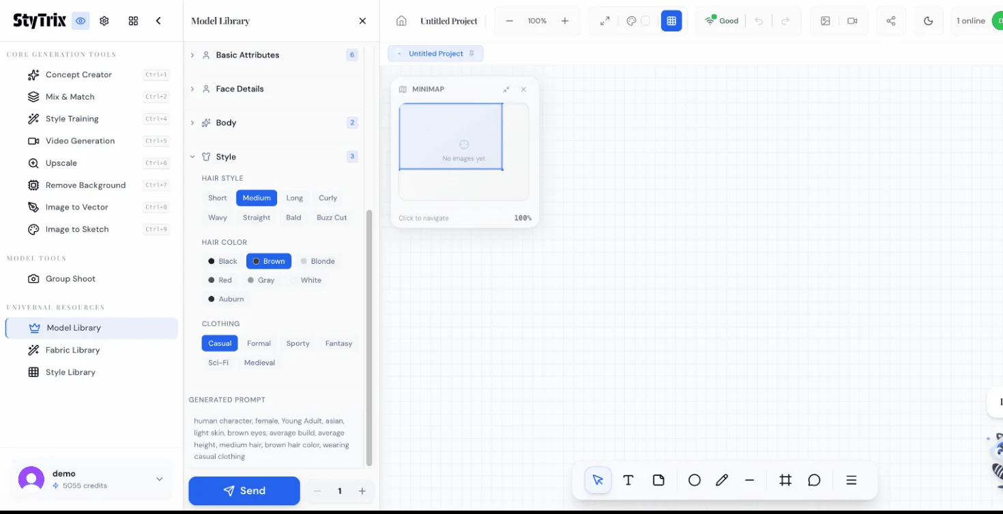This screenshot has width=1003, height=514.
Task: Select the circle shape tool
Action: [694, 480]
